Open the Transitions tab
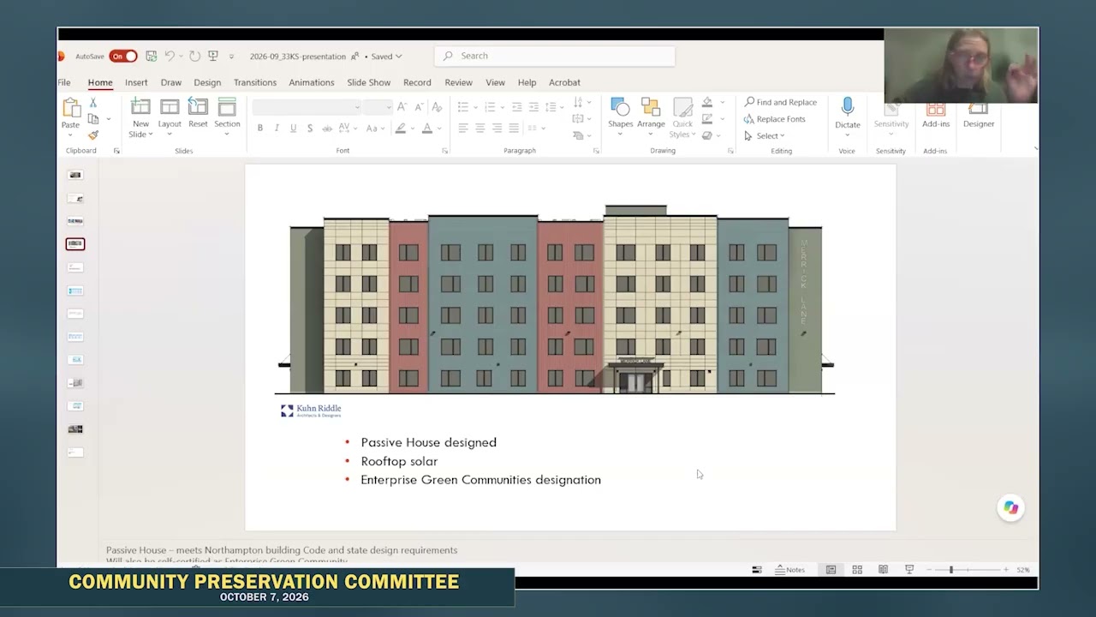The image size is (1096, 617). [255, 82]
